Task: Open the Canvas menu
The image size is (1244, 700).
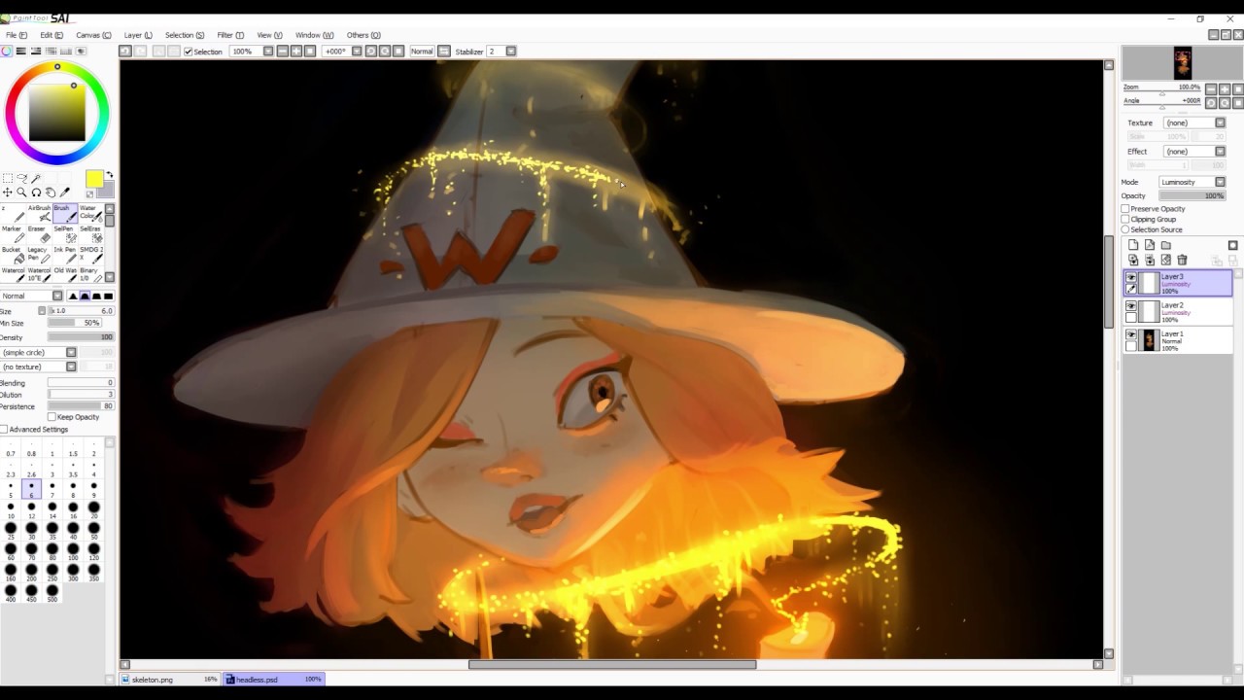Action: click(x=93, y=35)
